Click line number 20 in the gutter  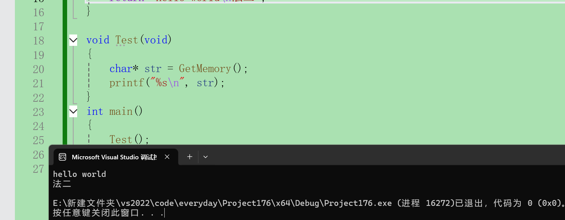[x=39, y=69]
